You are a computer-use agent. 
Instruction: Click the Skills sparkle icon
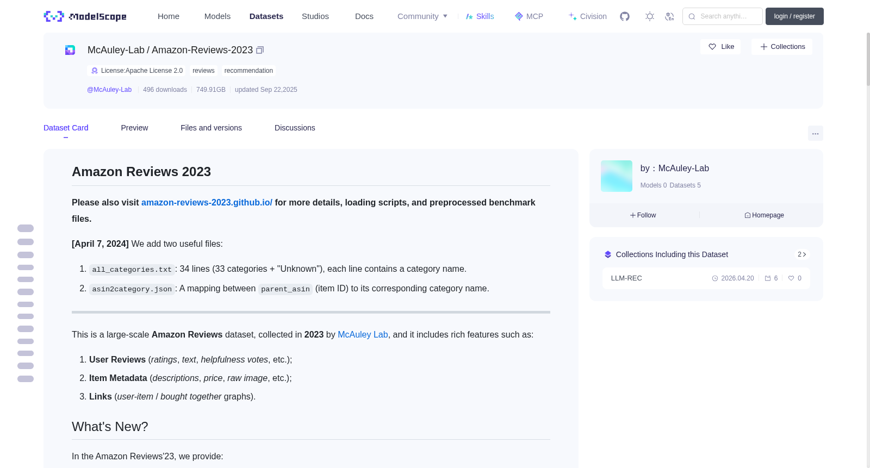[x=469, y=16]
